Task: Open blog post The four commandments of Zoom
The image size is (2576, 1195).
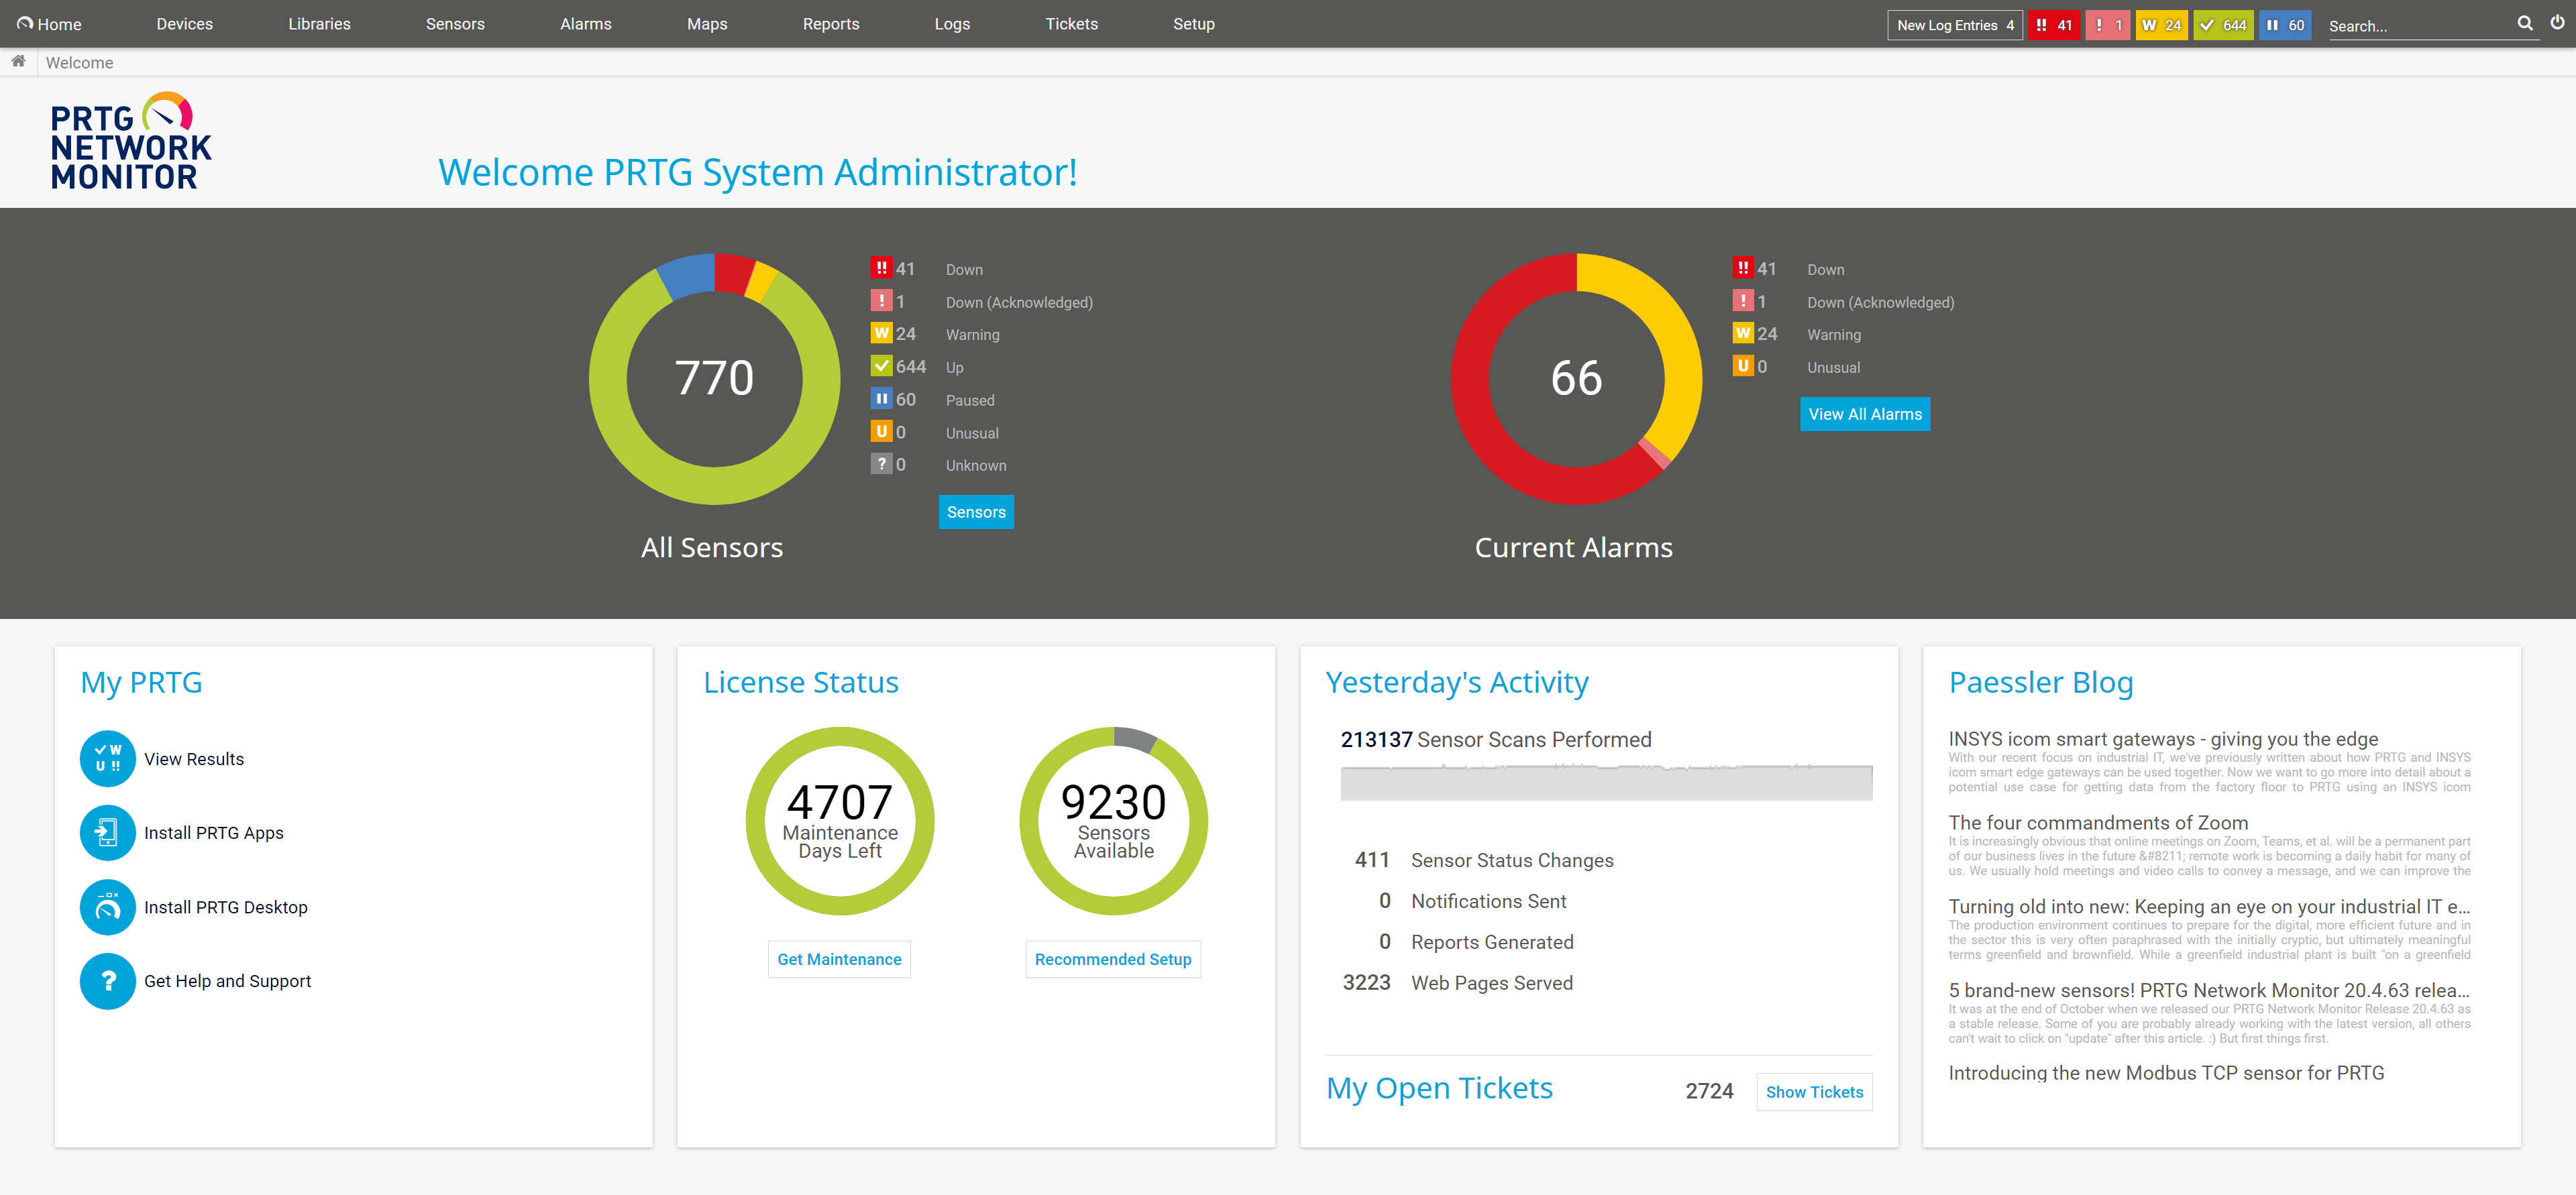Action: pos(2097,823)
